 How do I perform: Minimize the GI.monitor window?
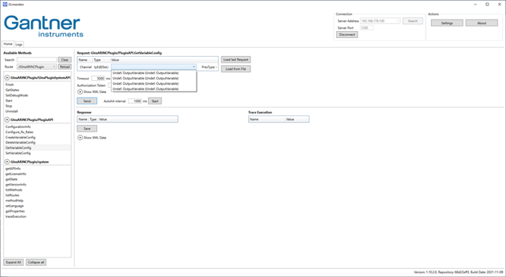[475, 5]
